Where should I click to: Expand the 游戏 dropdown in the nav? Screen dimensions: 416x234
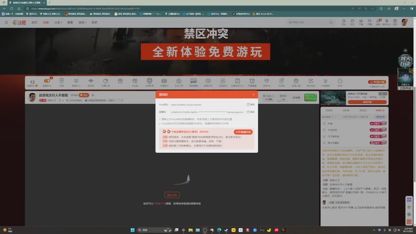pyautogui.click(x=82, y=22)
